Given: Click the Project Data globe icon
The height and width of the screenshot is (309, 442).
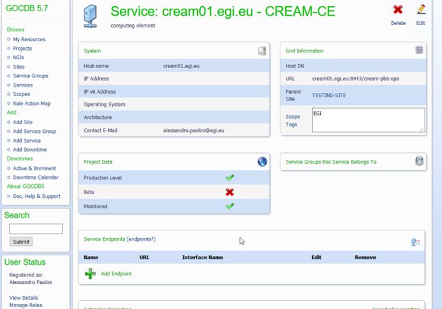Looking at the screenshot, I should tap(262, 162).
